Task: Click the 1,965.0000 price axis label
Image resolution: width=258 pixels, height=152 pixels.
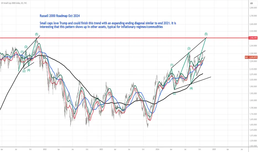Action: pyautogui.click(x=253, y=87)
